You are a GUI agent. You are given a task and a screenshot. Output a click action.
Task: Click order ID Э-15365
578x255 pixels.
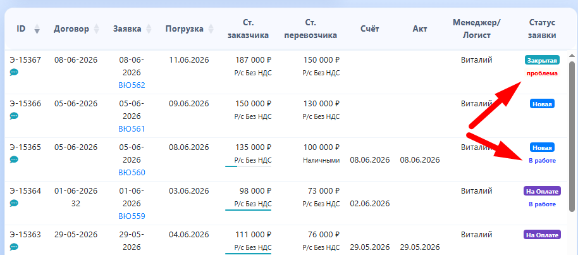pyautogui.click(x=25, y=147)
